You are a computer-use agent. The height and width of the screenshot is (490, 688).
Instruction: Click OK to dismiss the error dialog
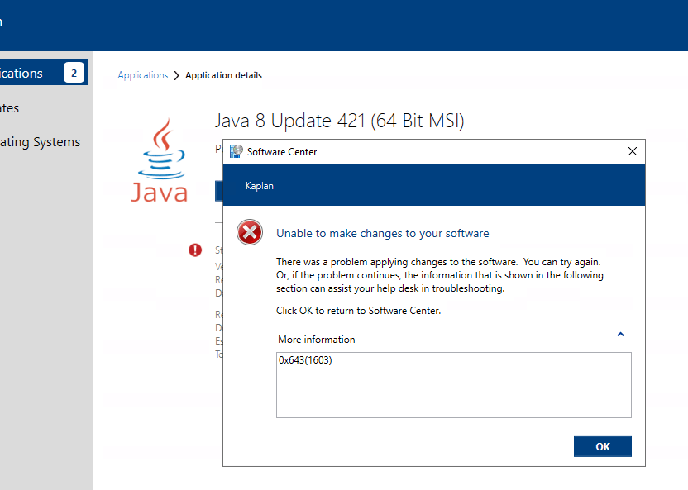tap(603, 446)
